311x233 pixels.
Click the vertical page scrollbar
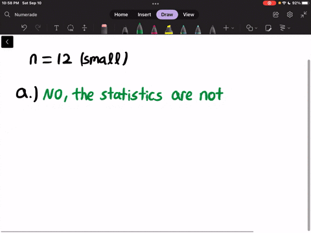coord(308,145)
